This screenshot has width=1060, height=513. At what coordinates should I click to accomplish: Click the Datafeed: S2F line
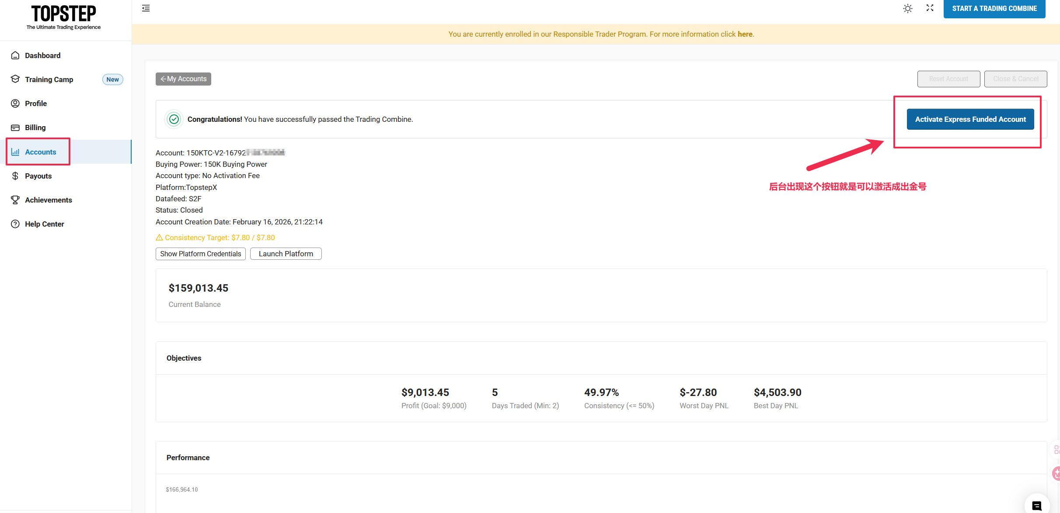click(x=178, y=199)
